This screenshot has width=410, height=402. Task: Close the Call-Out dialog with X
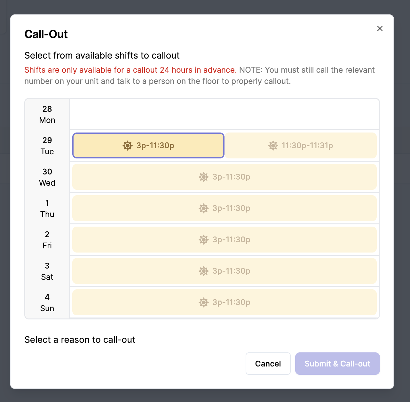(380, 28)
